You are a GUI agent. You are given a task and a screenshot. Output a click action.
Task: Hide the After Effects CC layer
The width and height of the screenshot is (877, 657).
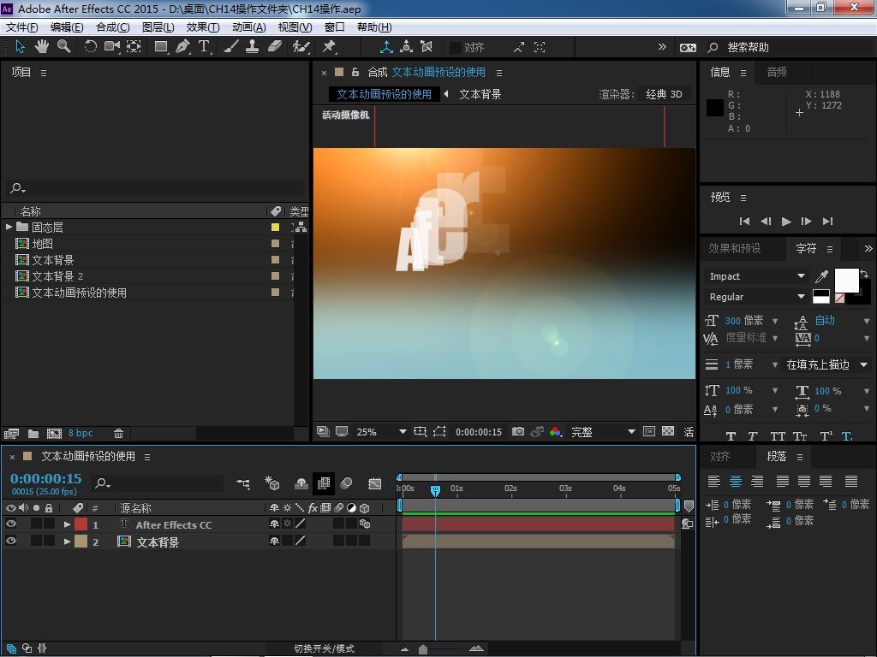(x=10, y=524)
